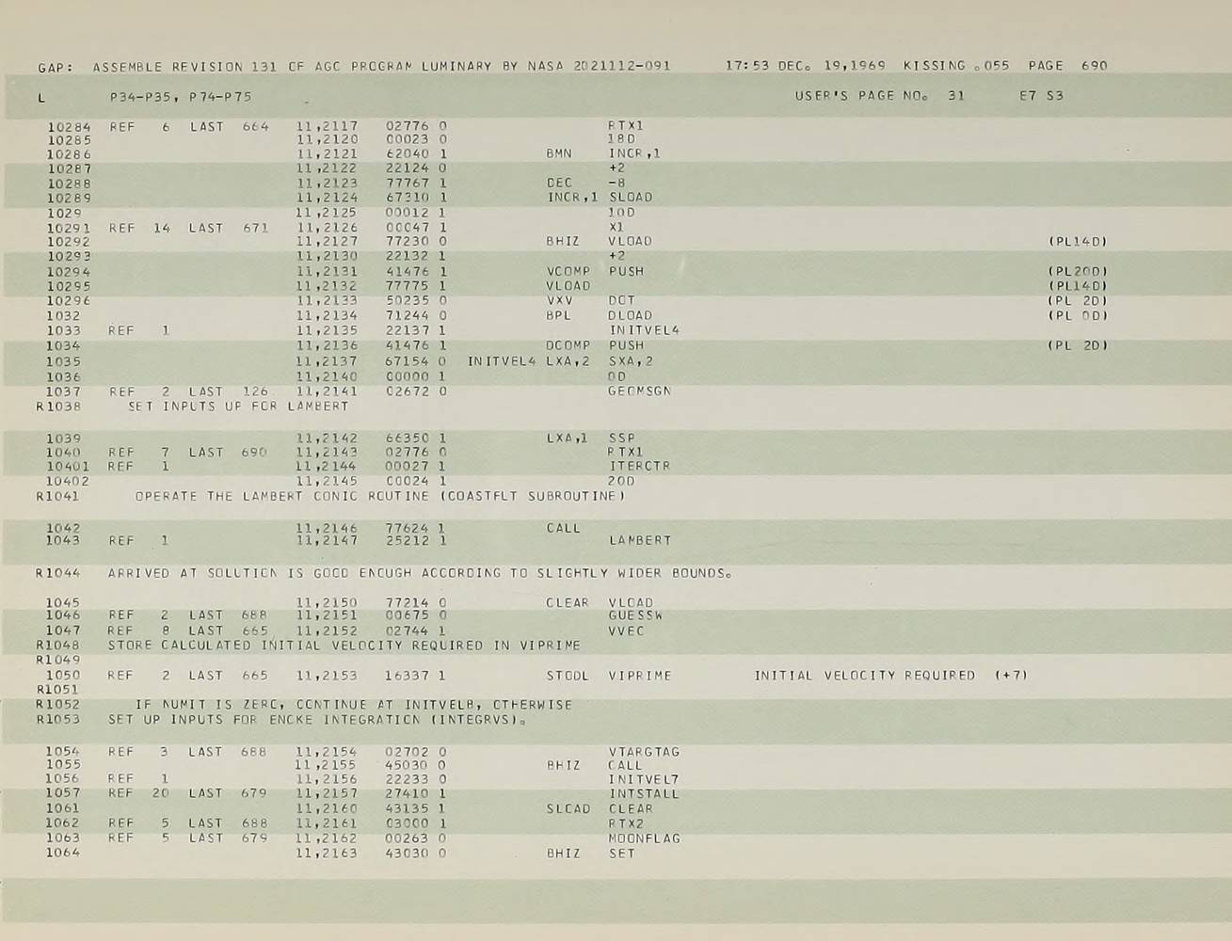Click the operand '-8'
The width and height of the screenshot is (1232, 941).
coord(616,183)
